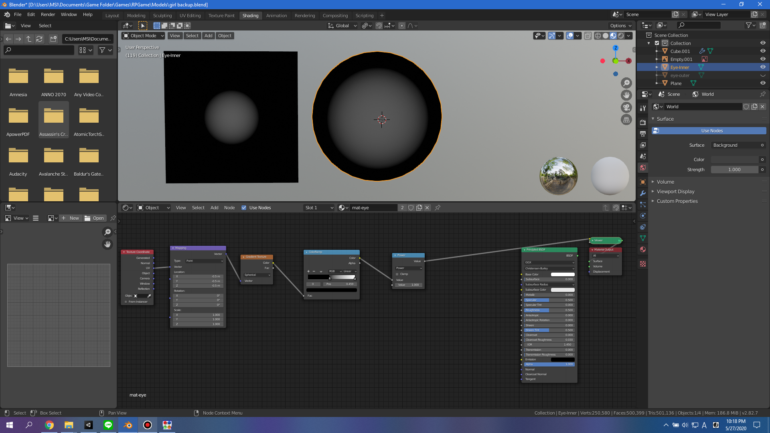Image resolution: width=770 pixels, height=433 pixels.
Task: Click the World Surface Background shader button
Action: pyautogui.click(x=738, y=145)
